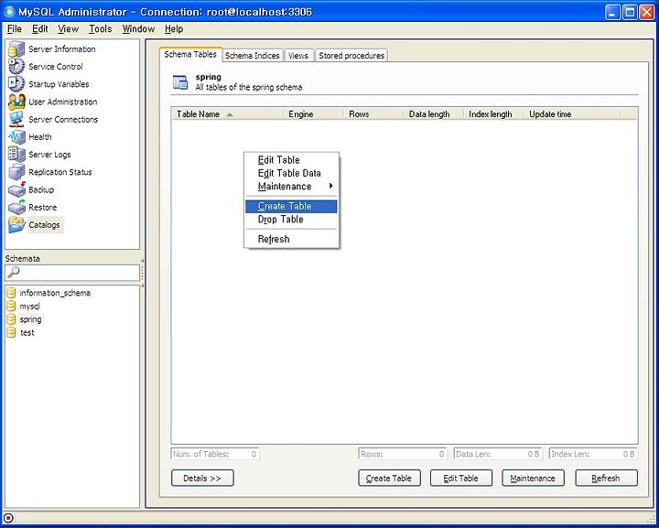
Task: Sort by Index length column header
Action: tap(493, 114)
